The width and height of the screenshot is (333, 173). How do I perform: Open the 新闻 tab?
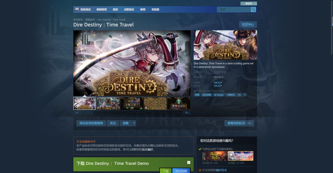pyautogui.click(x=143, y=10)
